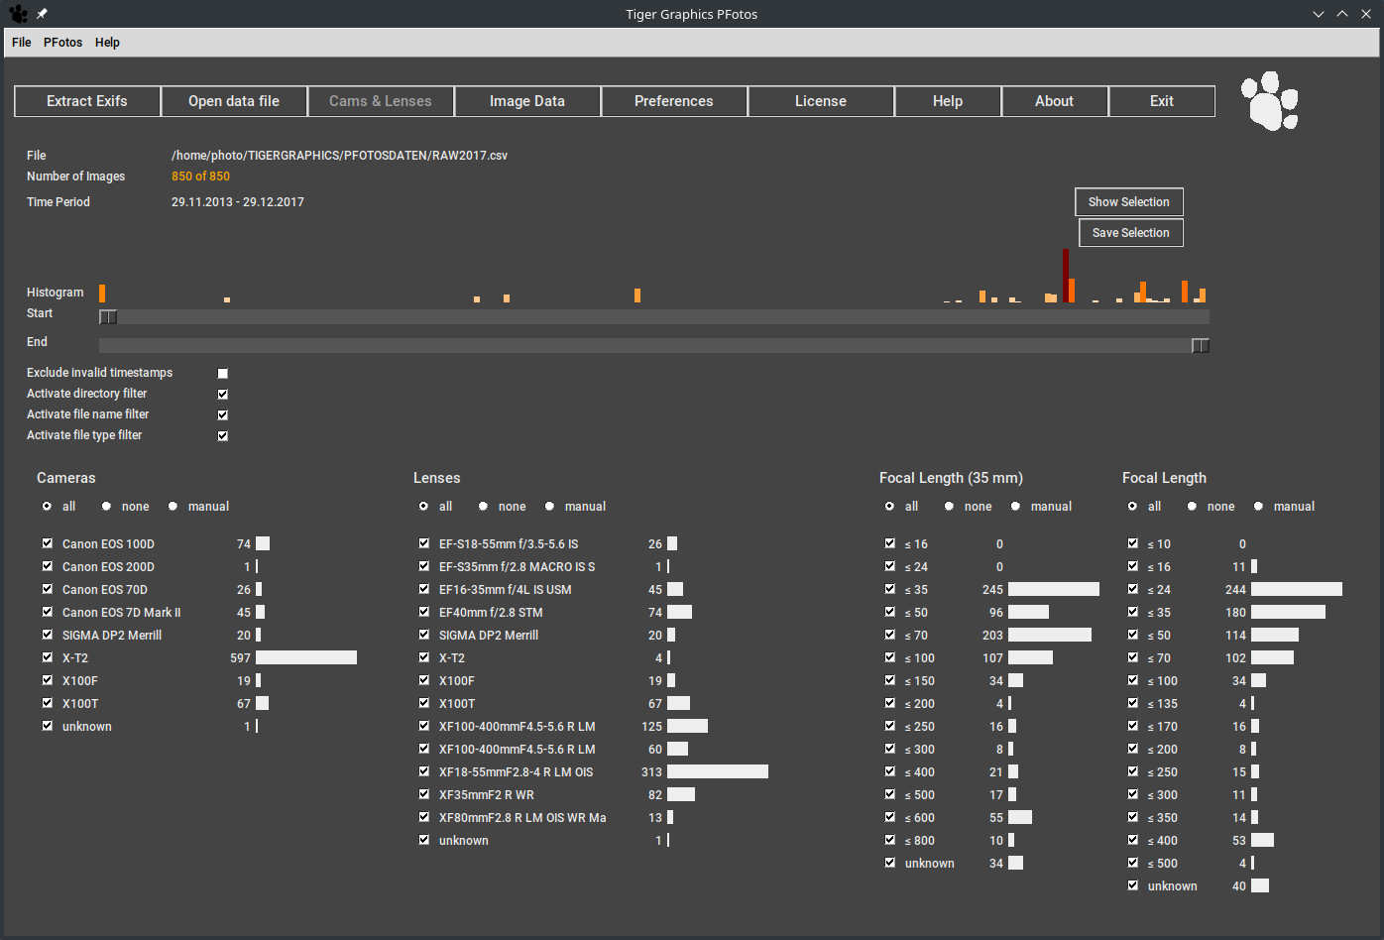Click the Save Selection button
The width and height of the screenshot is (1384, 940).
(1130, 233)
